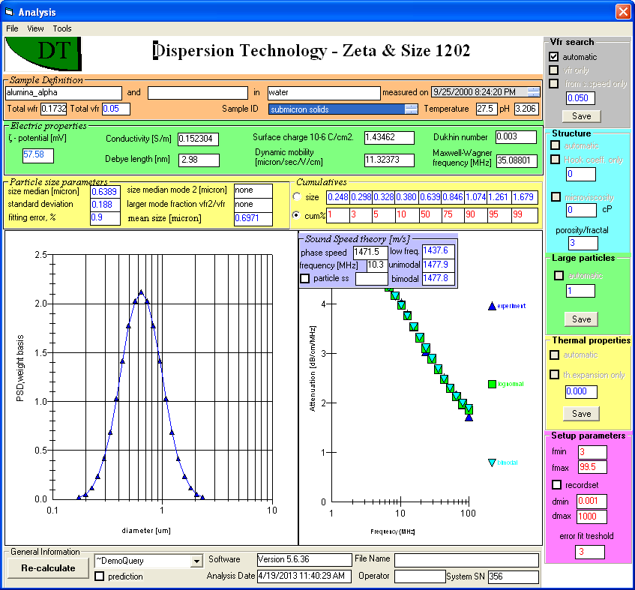This screenshot has height=590, width=635.
Task: Open the View menu
Action: click(35, 28)
